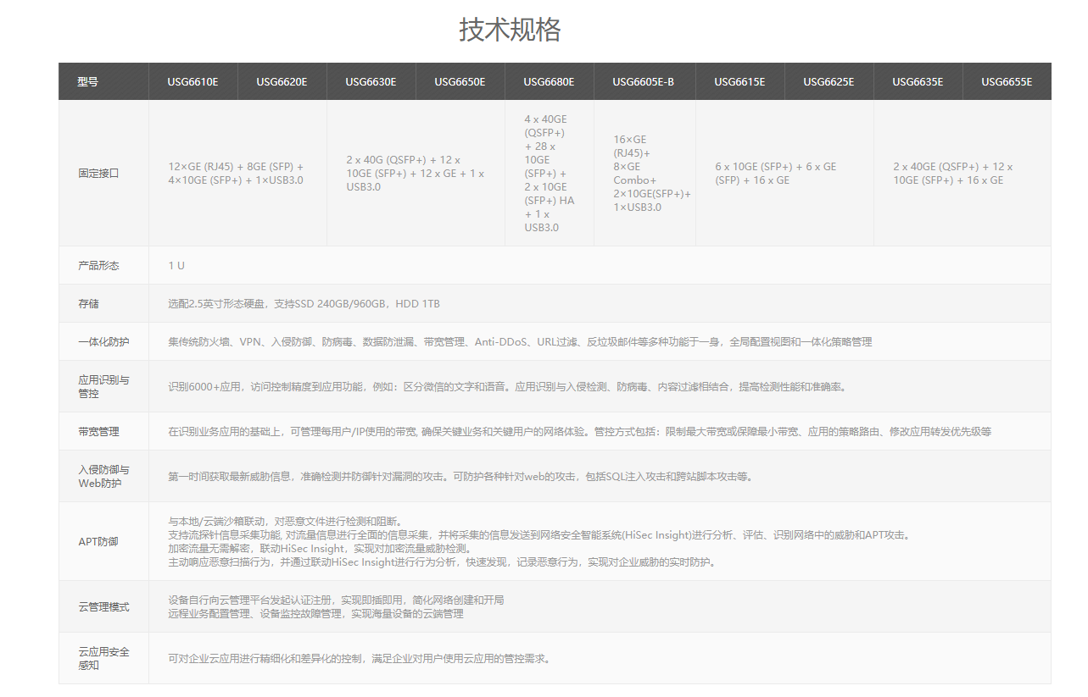This screenshot has width=1088, height=697.
Task: Click the 产品形态 row label
Action: click(x=98, y=266)
